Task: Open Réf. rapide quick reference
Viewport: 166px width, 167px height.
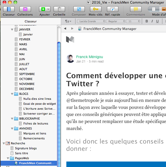Action: [112, 9]
